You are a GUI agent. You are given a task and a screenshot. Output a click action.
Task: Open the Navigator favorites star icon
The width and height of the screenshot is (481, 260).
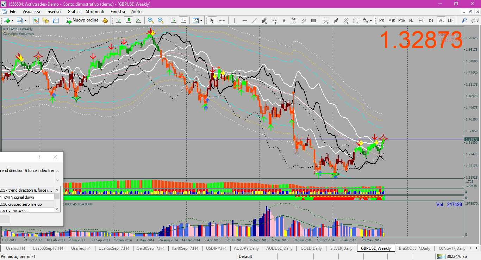45,20
